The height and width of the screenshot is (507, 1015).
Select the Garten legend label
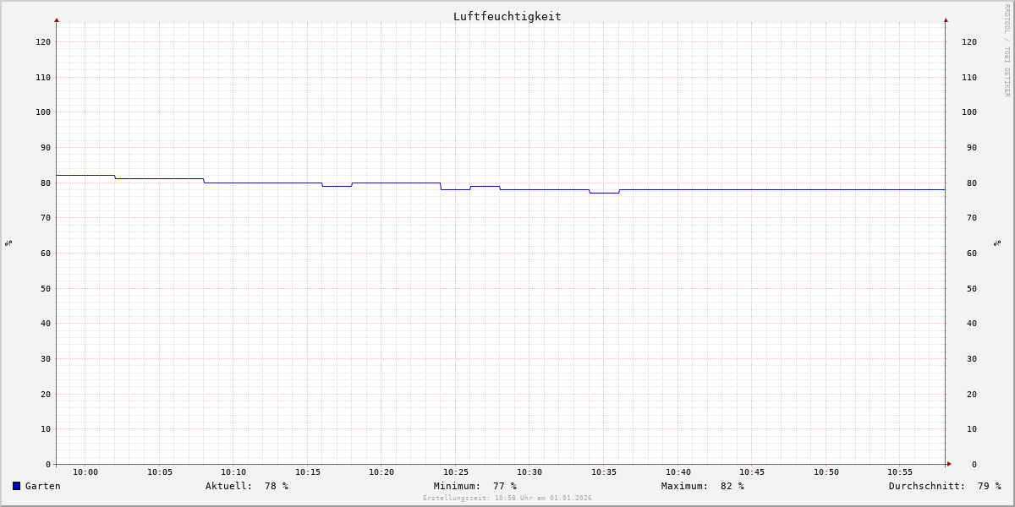point(42,486)
